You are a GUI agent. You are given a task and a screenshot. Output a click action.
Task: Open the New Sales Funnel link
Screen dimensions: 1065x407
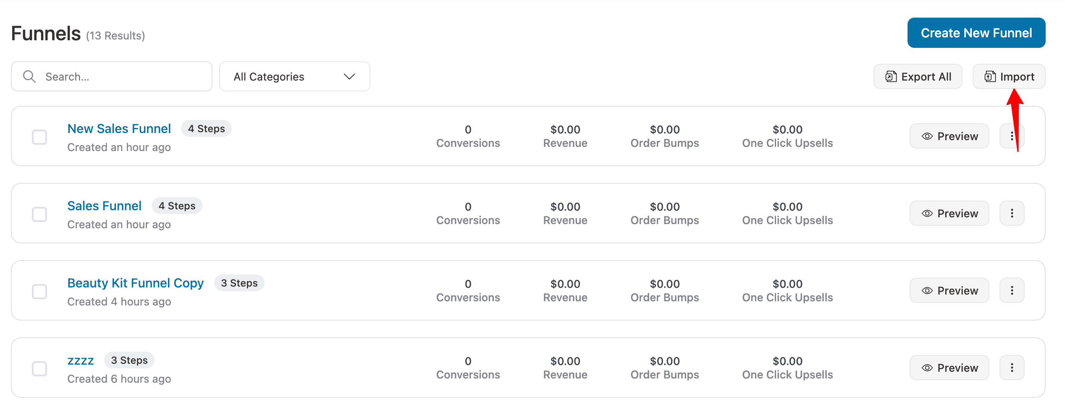[119, 128]
